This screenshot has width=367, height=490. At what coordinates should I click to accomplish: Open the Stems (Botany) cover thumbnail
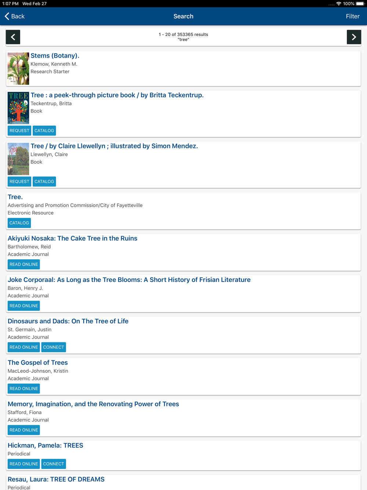click(x=18, y=69)
